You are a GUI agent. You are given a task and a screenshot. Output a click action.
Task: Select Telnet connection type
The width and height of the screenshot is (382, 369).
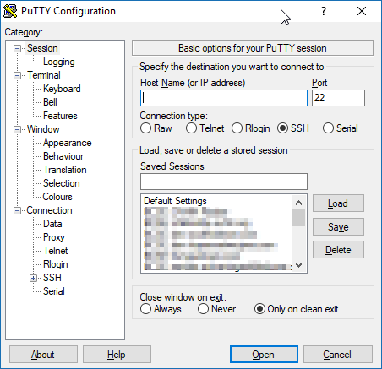pos(205,128)
